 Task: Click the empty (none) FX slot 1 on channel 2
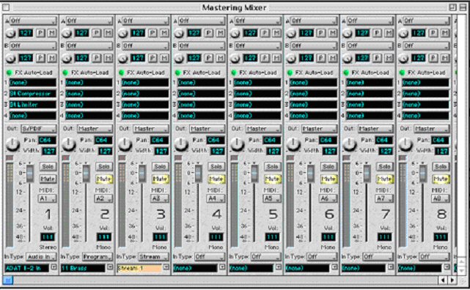[89, 82]
